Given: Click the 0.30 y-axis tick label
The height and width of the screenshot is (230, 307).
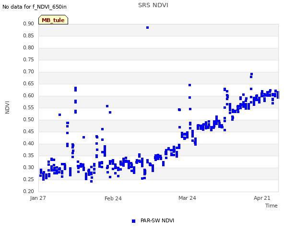Looking at the screenshot, I should pos(29,167).
